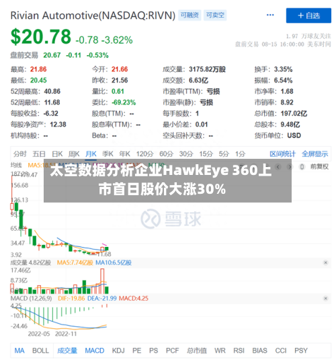Toggle the KDJ sub-indicator
The height and width of the screenshot is (362, 336).
118,351
